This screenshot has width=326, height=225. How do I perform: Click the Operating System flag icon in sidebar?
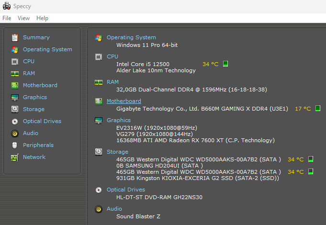point(15,49)
